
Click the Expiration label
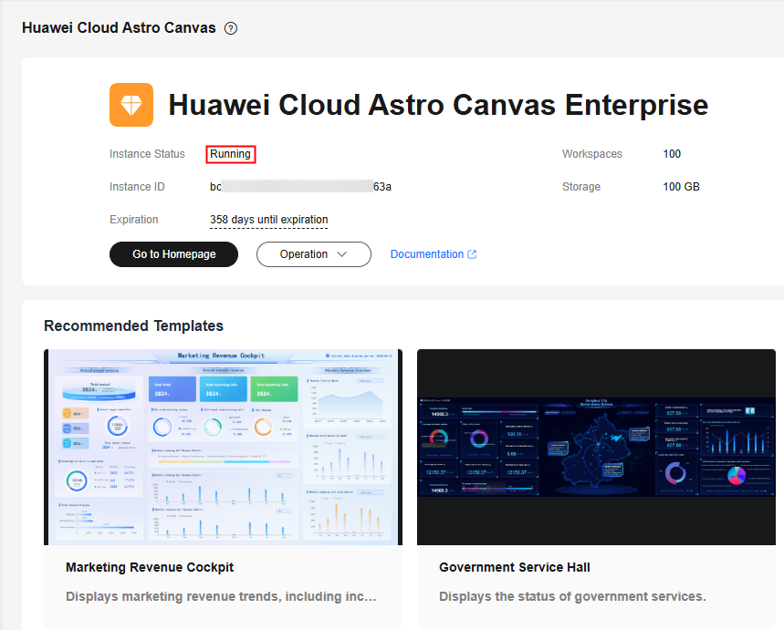[134, 220]
